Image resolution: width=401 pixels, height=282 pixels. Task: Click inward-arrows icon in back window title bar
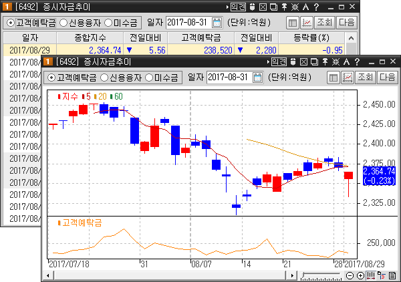tap(295, 7)
